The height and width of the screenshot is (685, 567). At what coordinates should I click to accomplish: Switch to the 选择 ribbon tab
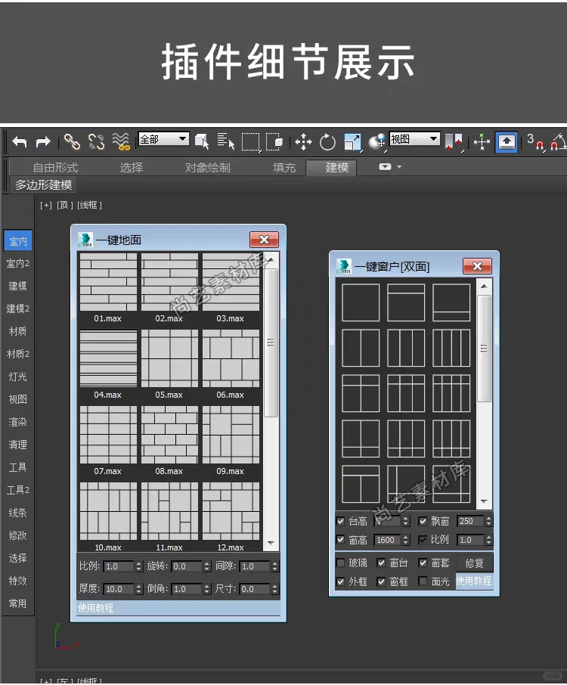pos(132,167)
